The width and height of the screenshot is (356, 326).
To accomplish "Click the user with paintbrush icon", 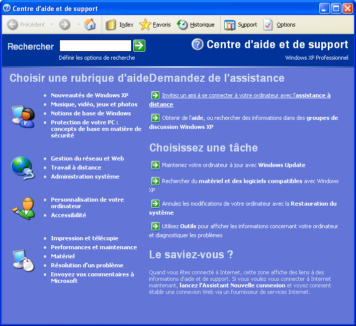I will [x=24, y=208].
